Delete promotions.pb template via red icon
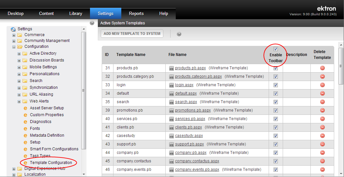Viewport: 344px width, 177px height. 322,110
